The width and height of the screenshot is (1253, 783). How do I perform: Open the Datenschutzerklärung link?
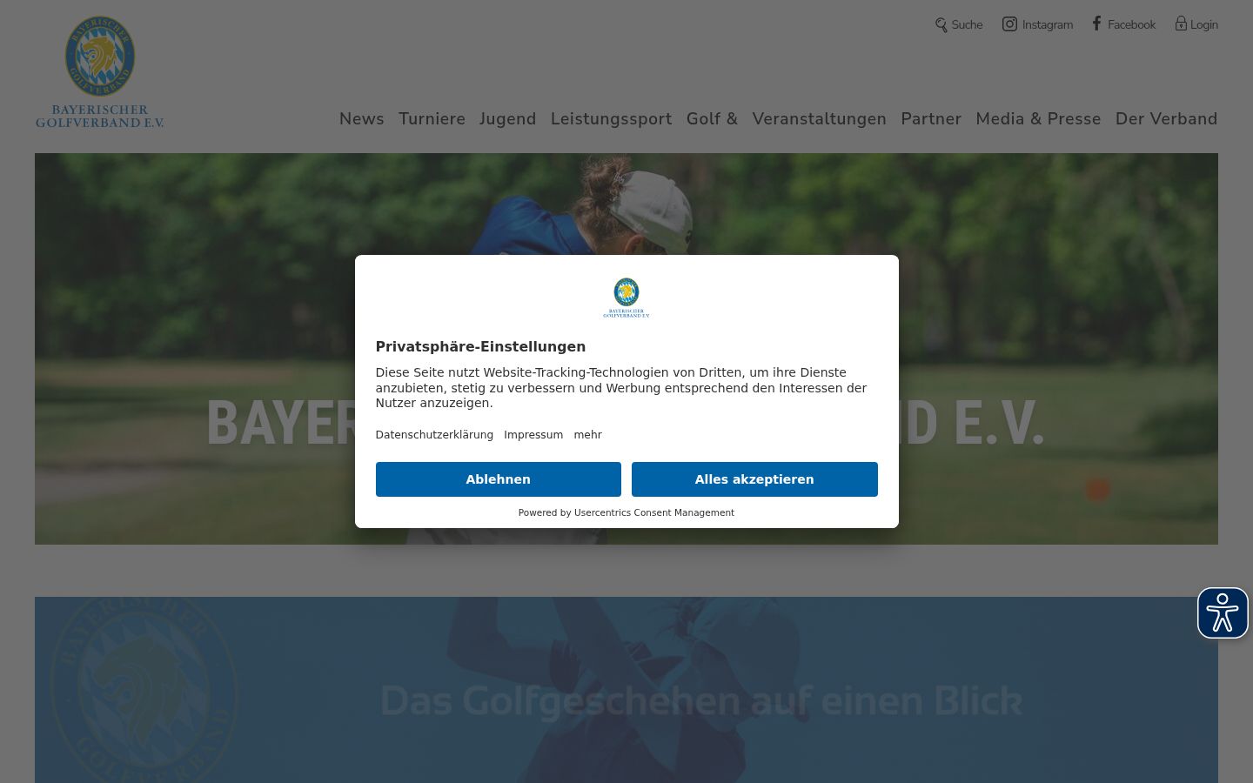[434, 435]
